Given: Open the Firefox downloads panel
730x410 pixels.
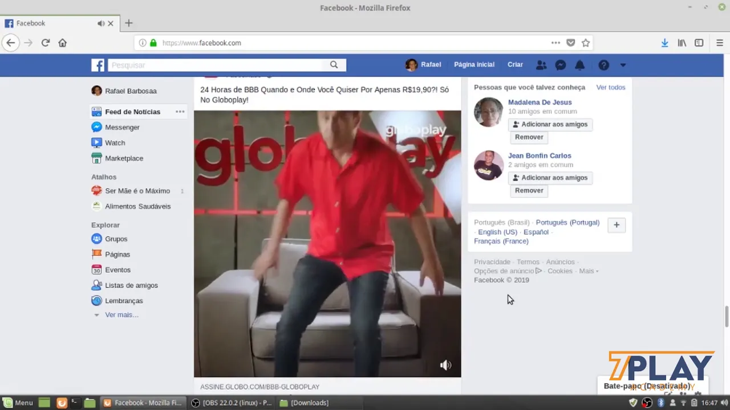Looking at the screenshot, I should [x=665, y=43].
